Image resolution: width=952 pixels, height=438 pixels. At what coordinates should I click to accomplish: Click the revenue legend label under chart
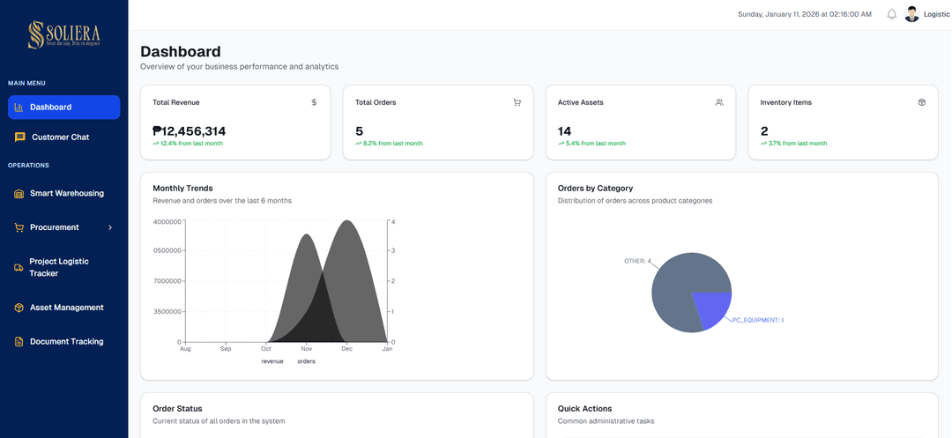[x=272, y=361]
